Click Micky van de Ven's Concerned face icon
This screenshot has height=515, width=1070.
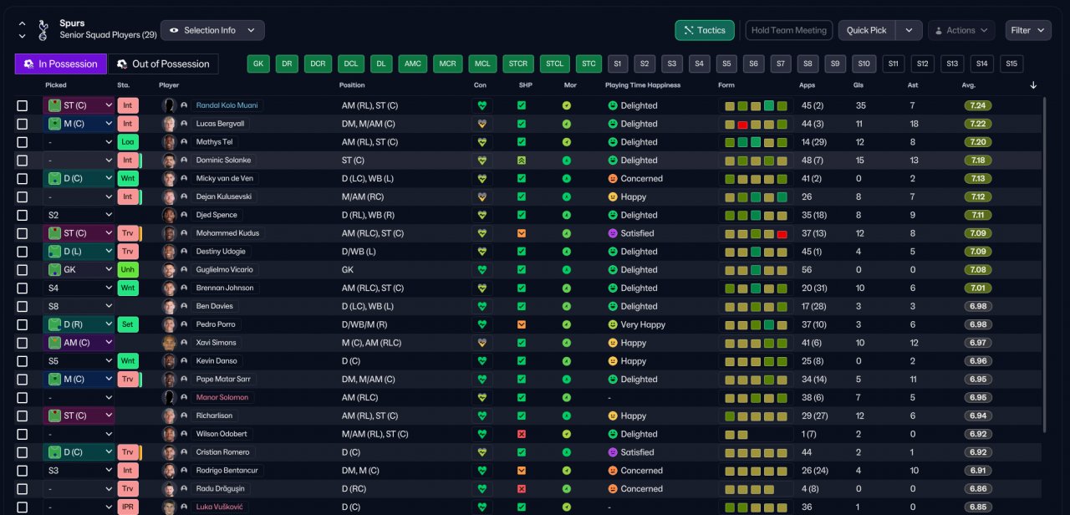pyautogui.click(x=612, y=178)
